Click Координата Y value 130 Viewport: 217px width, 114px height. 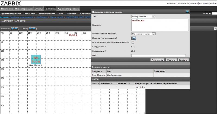point(133,51)
